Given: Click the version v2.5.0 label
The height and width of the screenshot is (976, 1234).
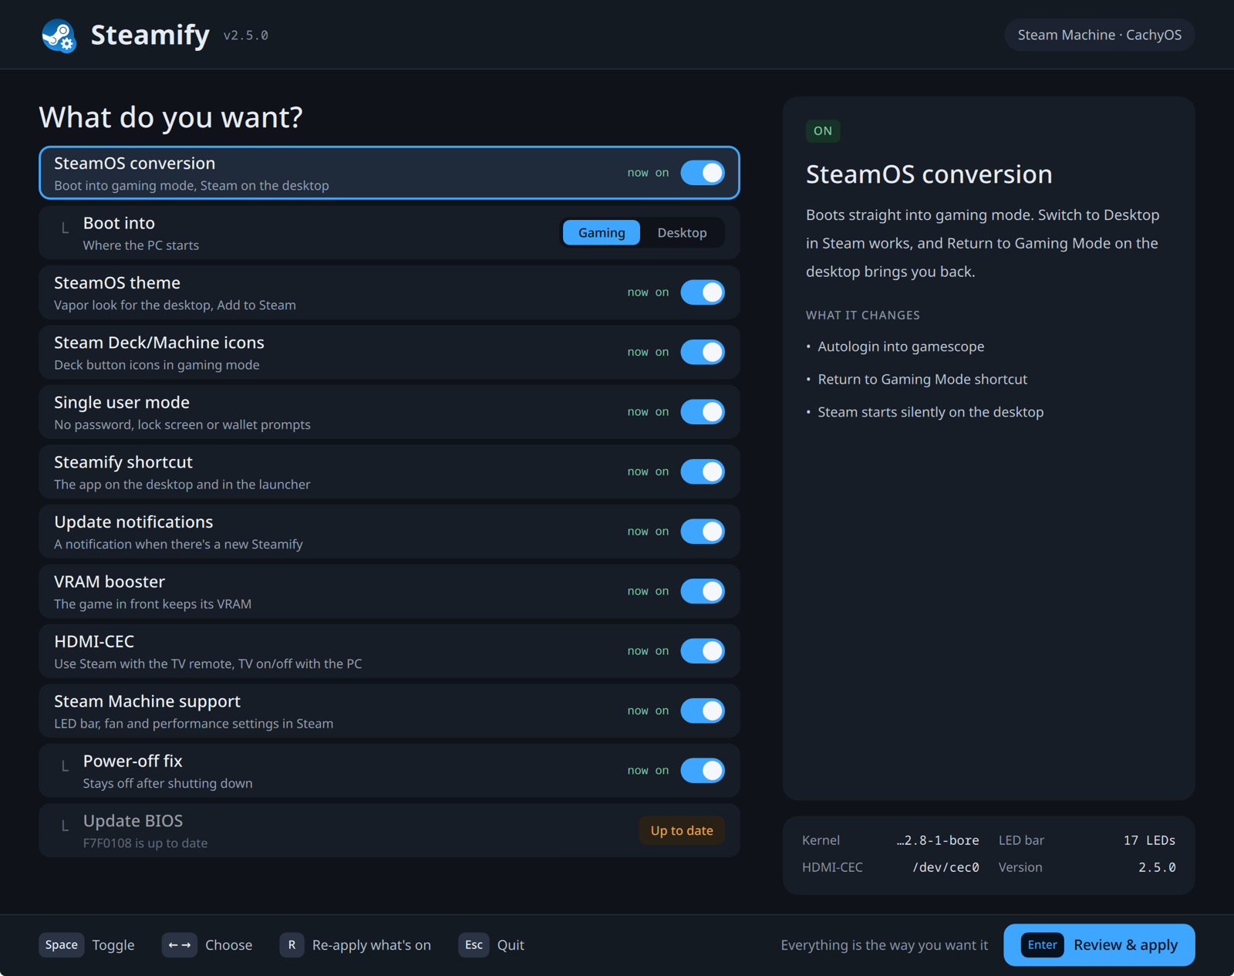Looking at the screenshot, I should coord(246,35).
